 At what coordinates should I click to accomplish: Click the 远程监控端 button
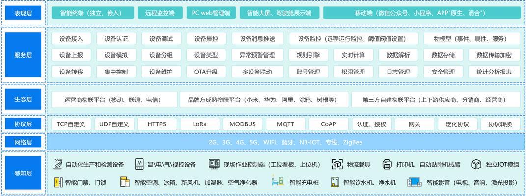pos(160,13)
